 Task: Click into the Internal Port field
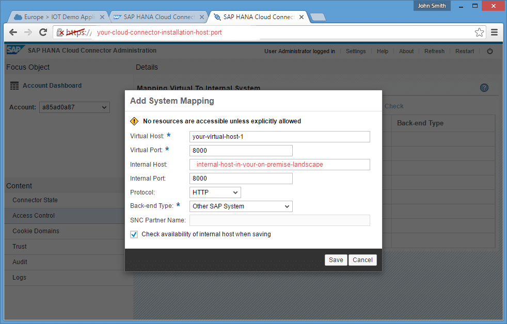coord(241,179)
